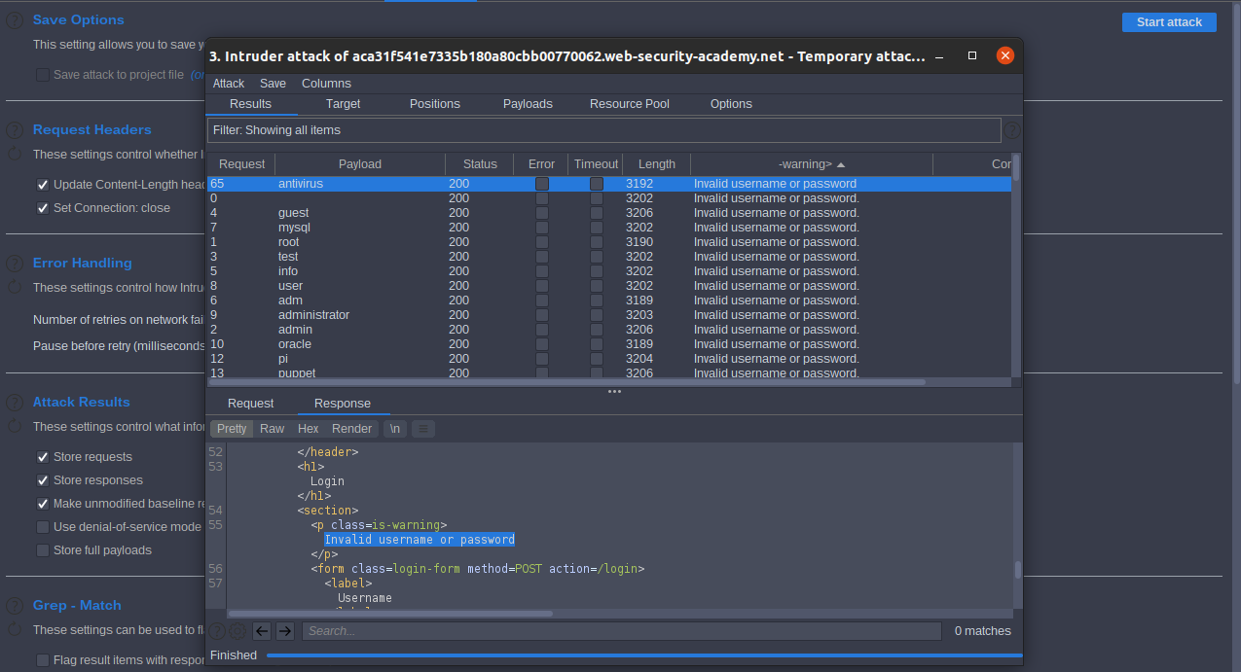Viewport: 1241px width, 672px height.
Task: Switch to the Resource Pool tab
Action: pyautogui.click(x=629, y=104)
